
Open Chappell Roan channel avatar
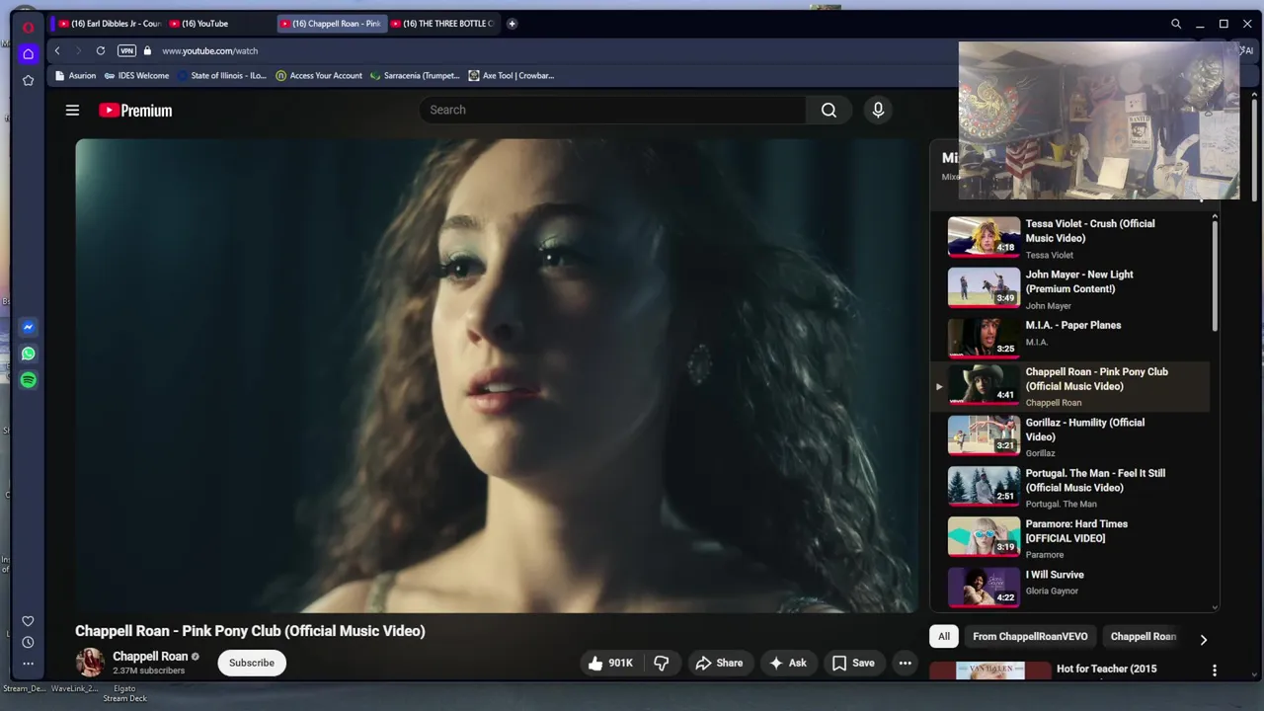coord(90,663)
